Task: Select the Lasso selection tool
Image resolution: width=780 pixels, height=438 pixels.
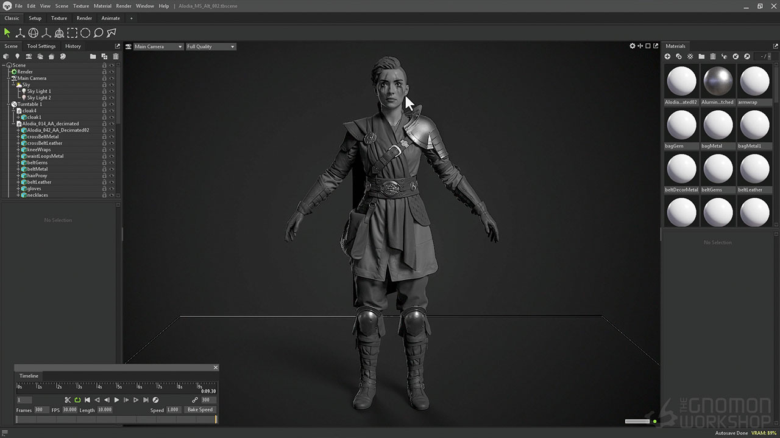Action: click(x=98, y=33)
